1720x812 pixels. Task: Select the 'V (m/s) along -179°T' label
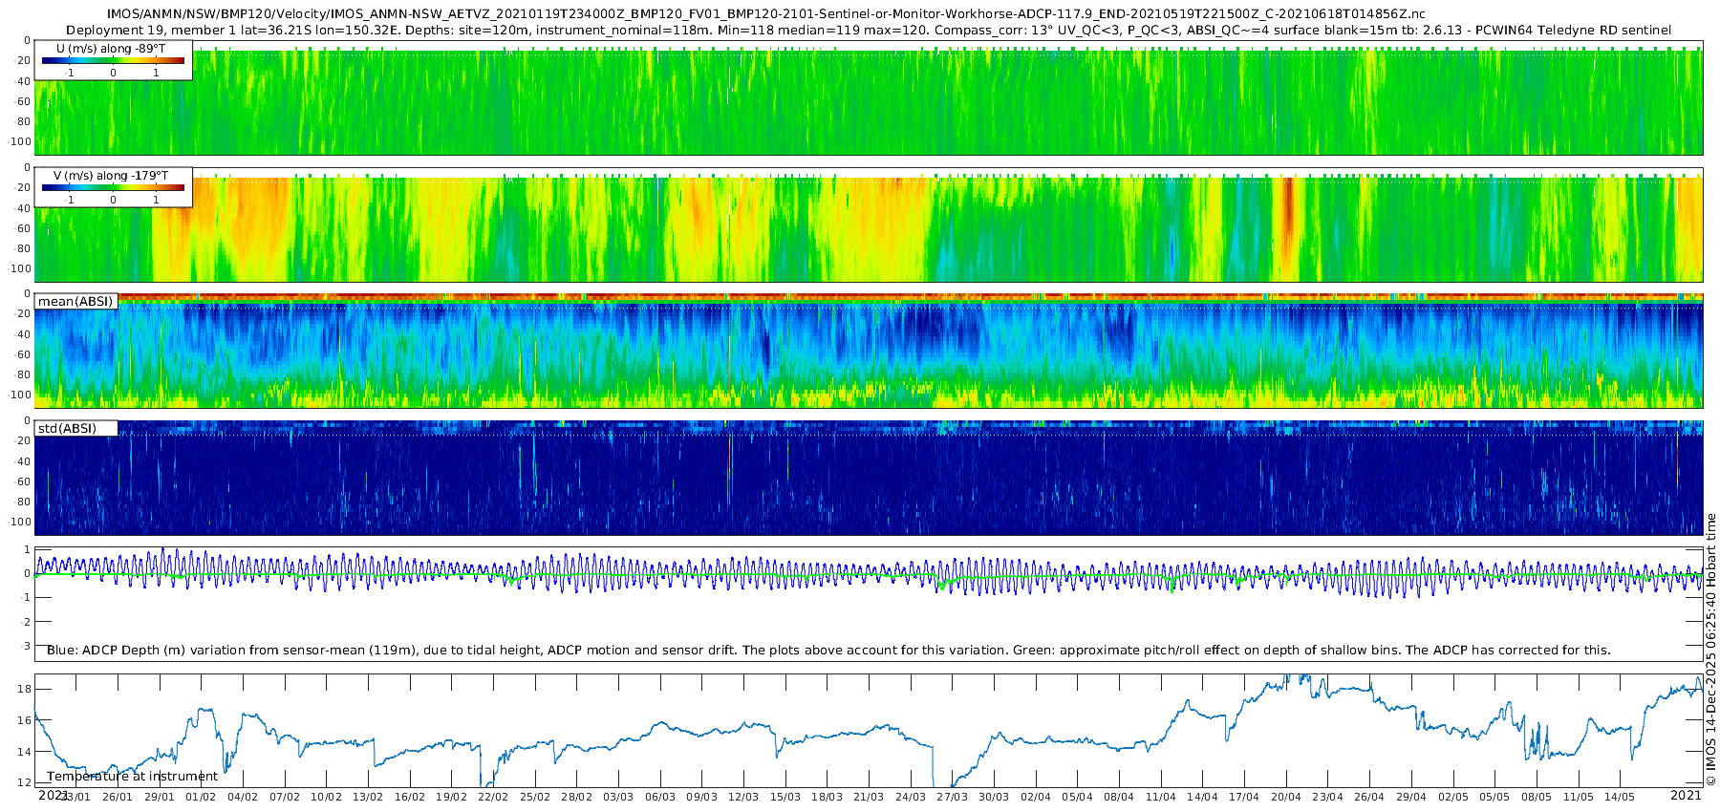click(111, 175)
